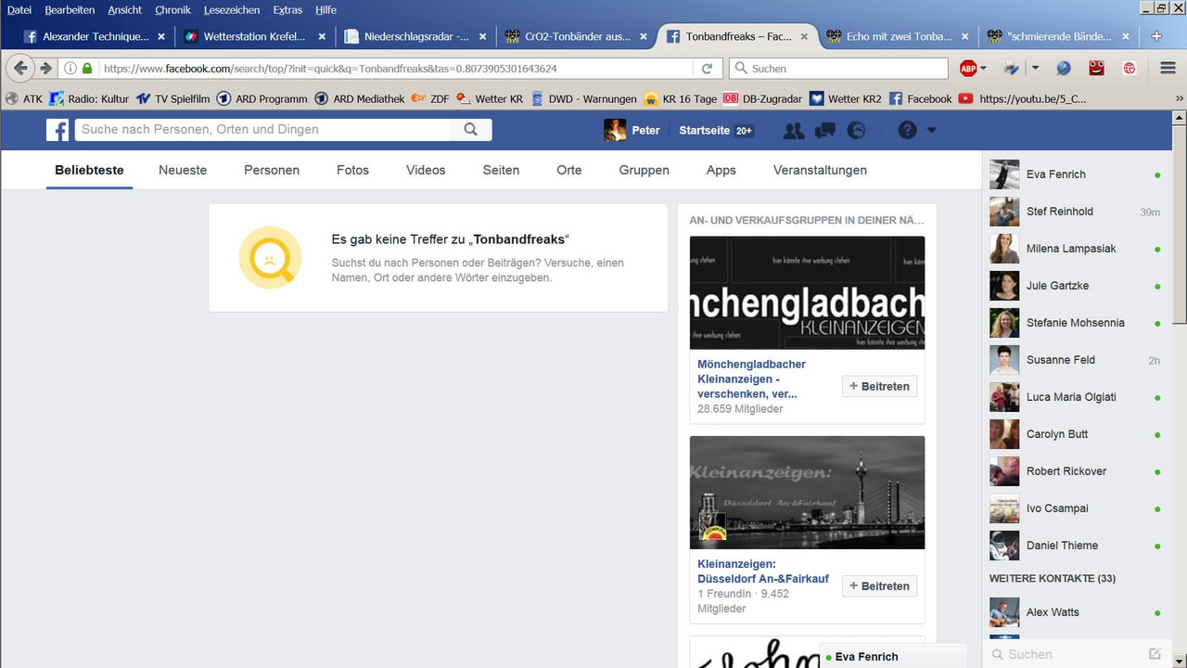Open Mönchengladbacher Kleinanzeigen group link
Viewport: 1187px width, 668px height.
[752, 379]
